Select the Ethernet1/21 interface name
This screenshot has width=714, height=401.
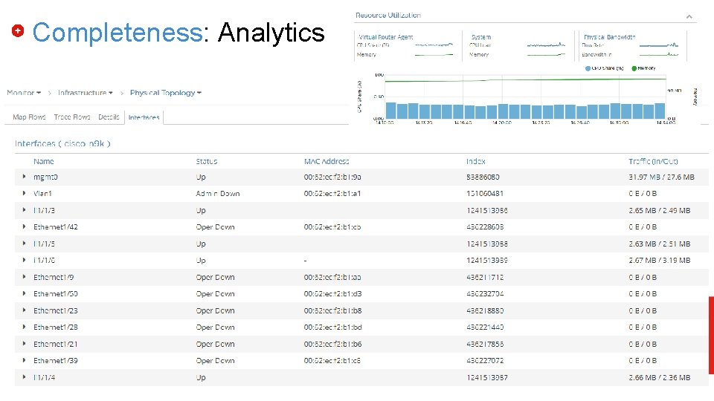pyautogui.click(x=56, y=344)
